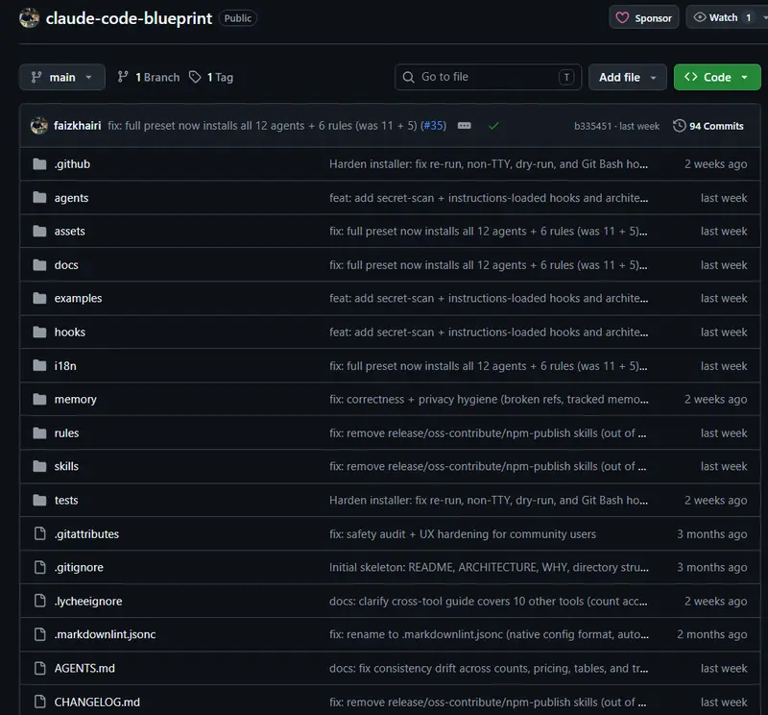Click the folder icon for .github
The image size is (768, 715).
[x=39, y=163]
